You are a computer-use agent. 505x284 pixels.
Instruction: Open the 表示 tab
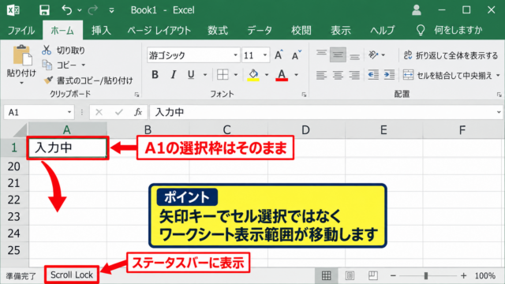(341, 31)
